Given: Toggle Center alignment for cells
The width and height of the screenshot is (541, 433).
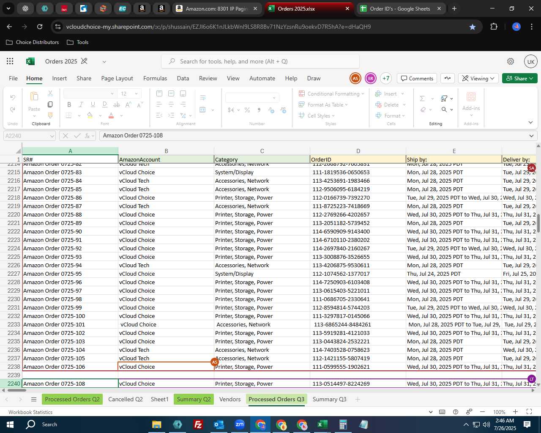Looking at the screenshot, I should click(x=171, y=104).
